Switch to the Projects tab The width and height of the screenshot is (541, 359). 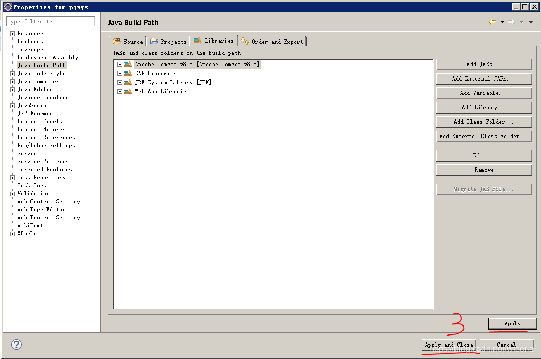click(168, 42)
